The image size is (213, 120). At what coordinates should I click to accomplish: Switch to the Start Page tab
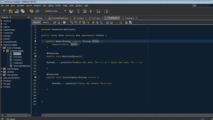(38, 18)
